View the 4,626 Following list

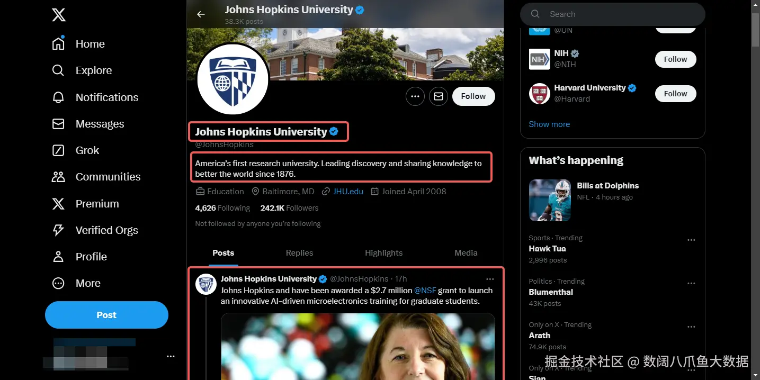point(222,208)
